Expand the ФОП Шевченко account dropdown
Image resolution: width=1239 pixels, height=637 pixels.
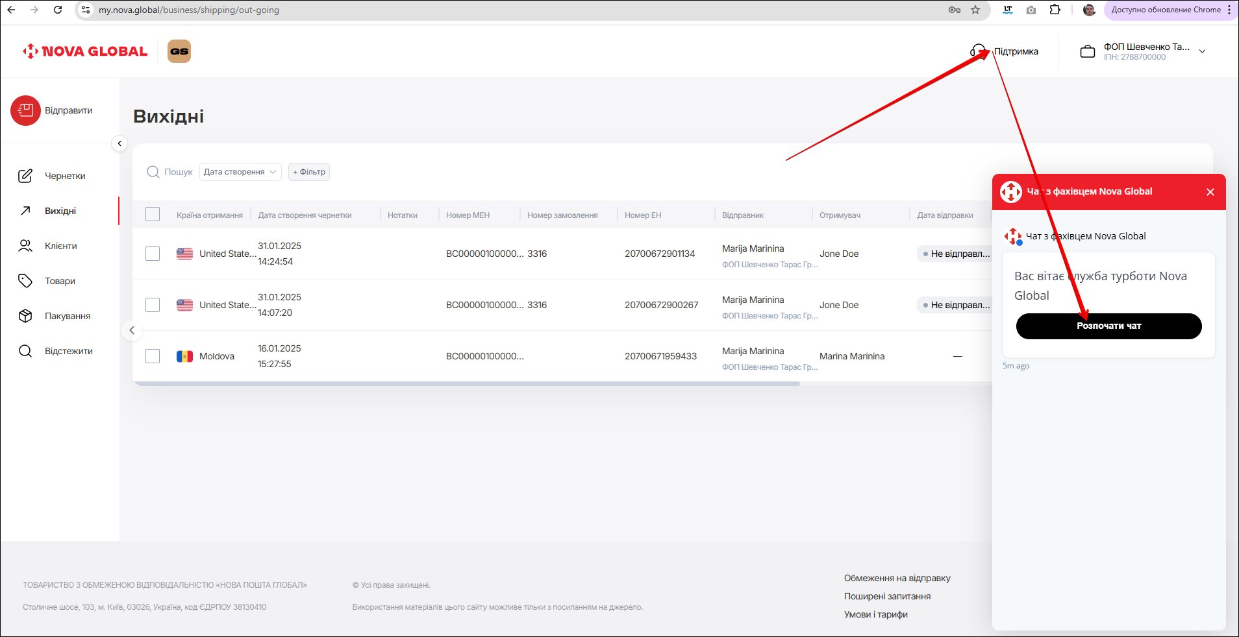point(1202,51)
